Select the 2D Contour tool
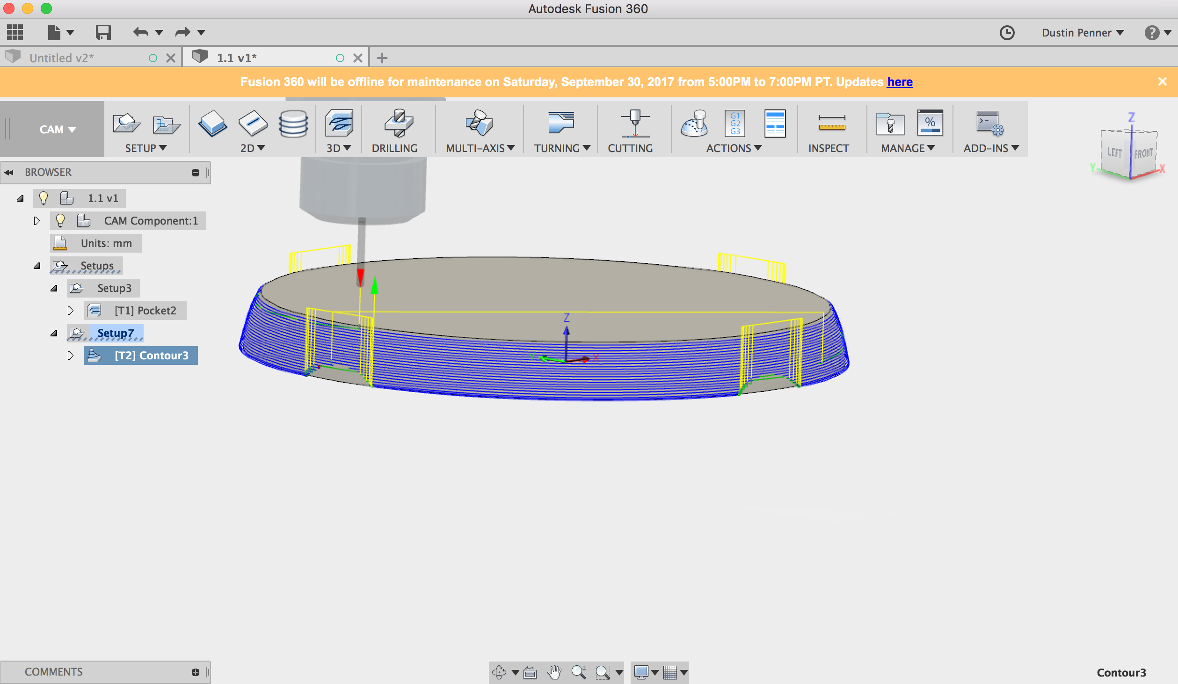1178x684 pixels. click(x=253, y=123)
